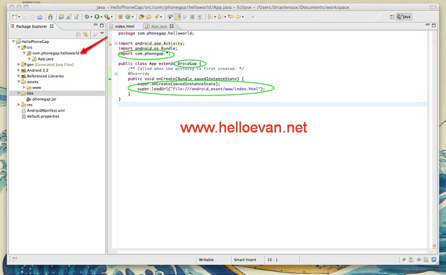The image size is (446, 275).
Task: Open dropdown next to New icon
Action: [19, 17]
